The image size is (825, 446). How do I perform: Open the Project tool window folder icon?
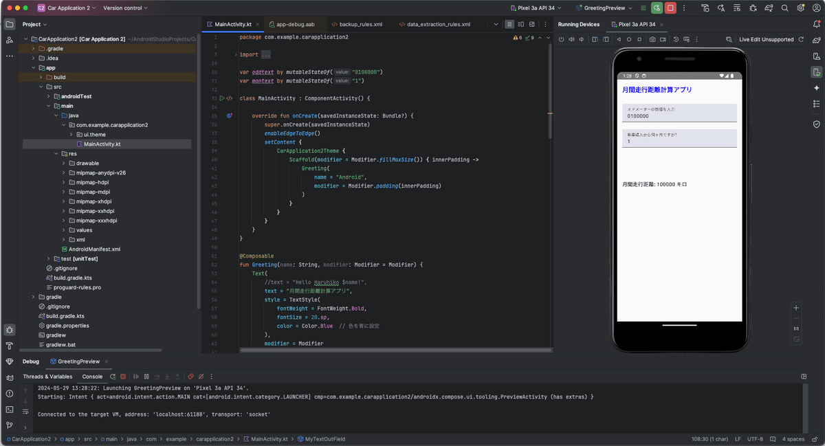pos(10,24)
